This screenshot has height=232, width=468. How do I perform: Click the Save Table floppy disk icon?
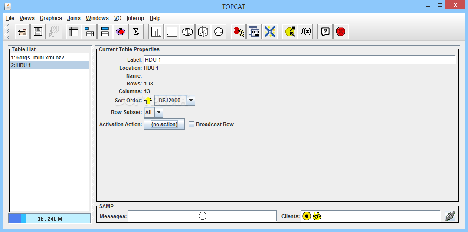[38, 32]
